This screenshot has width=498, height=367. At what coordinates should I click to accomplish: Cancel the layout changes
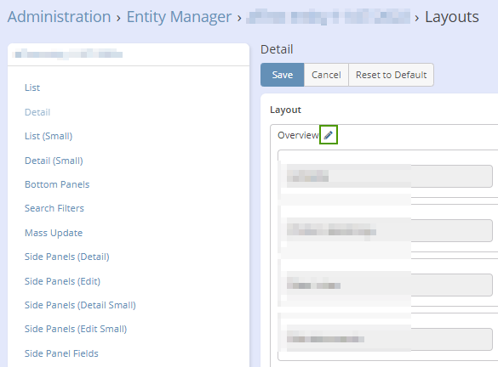(326, 75)
